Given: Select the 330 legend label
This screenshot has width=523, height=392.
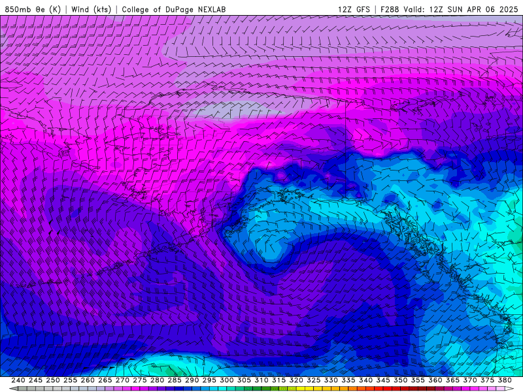Looking at the screenshot, I should (331, 380).
